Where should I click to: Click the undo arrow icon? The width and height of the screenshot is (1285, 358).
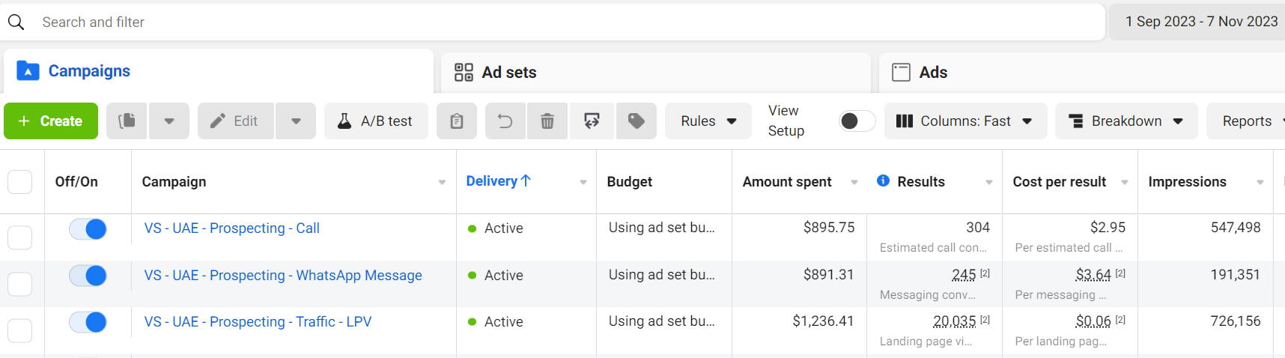[505, 121]
